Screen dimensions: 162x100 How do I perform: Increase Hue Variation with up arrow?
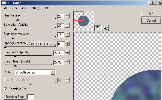click(x=67, y=15)
